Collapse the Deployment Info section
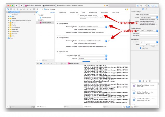The width and height of the screenshot is (165, 117). (57, 52)
